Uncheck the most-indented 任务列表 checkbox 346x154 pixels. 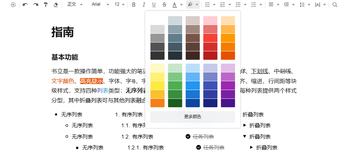(199, 147)
